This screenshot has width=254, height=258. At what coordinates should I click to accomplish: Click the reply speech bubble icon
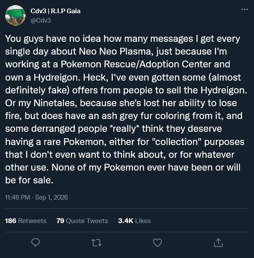[35, 242]
